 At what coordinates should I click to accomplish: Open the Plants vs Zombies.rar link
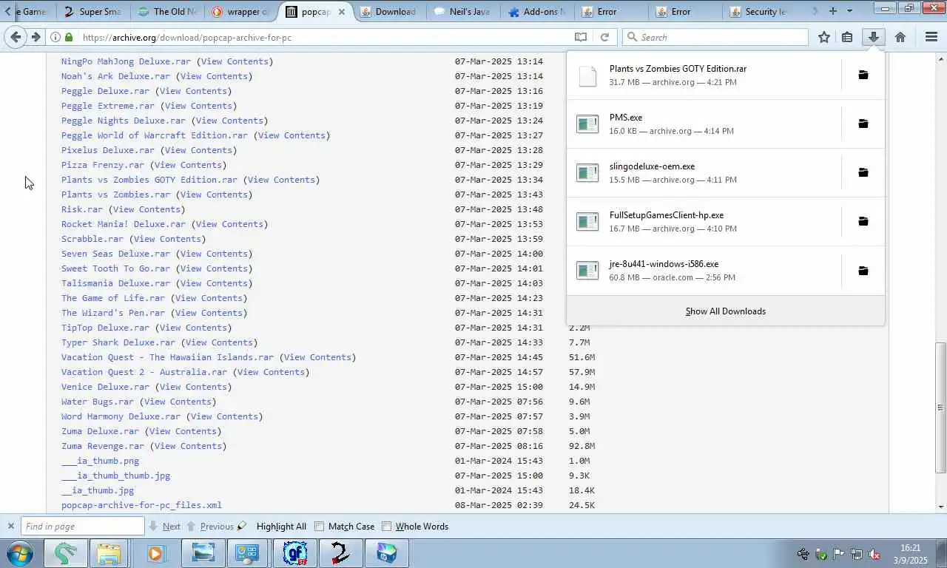pyautogui.click(x=115, y=195)
